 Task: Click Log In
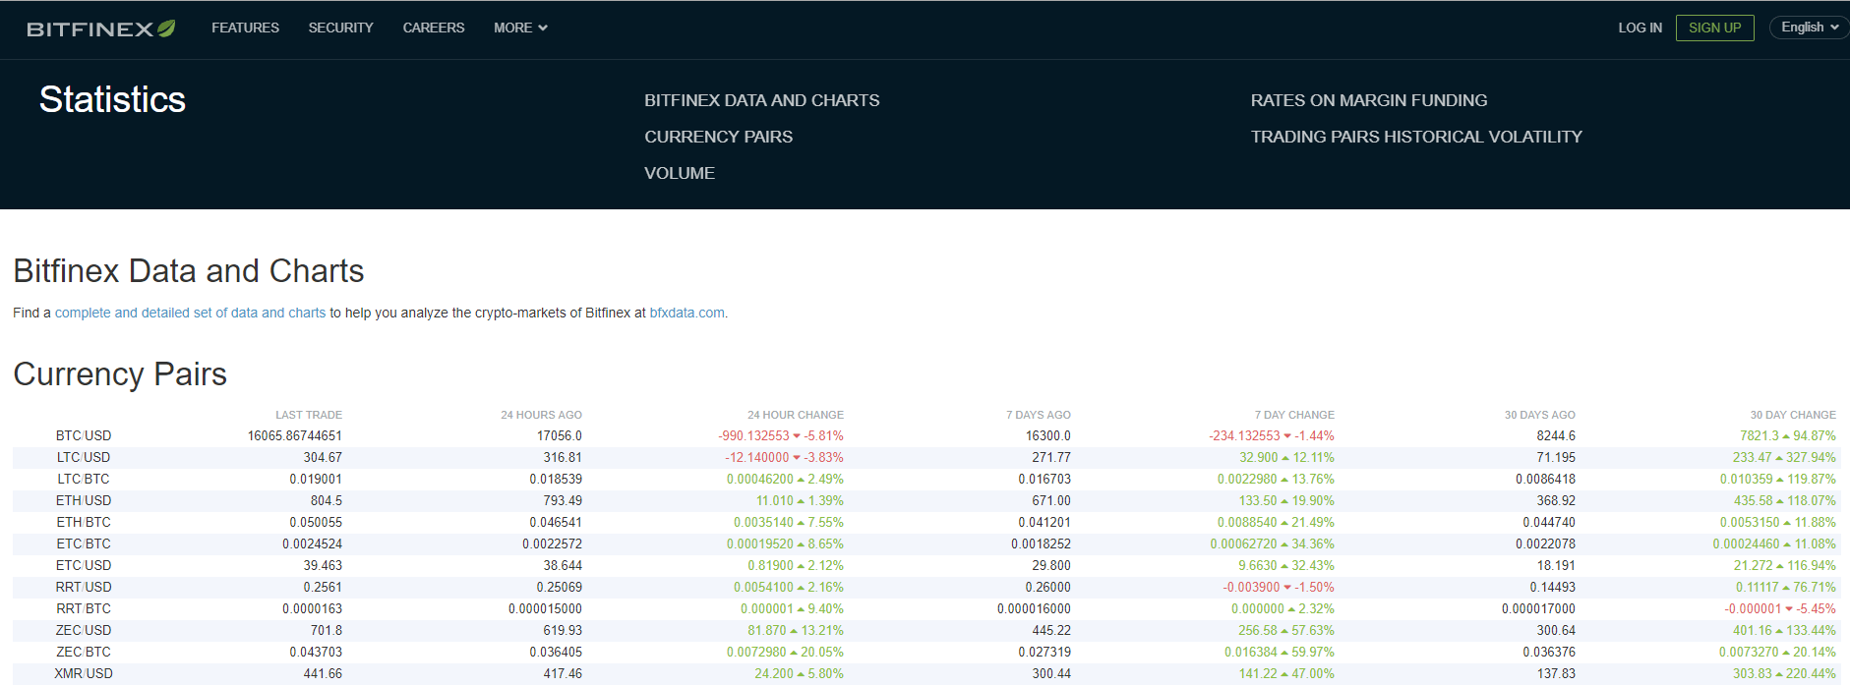coord(1640,28)
